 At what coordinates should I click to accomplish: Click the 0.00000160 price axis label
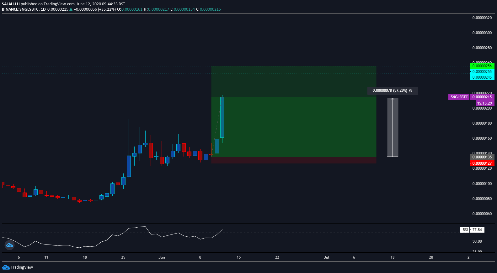pos(482,138)
